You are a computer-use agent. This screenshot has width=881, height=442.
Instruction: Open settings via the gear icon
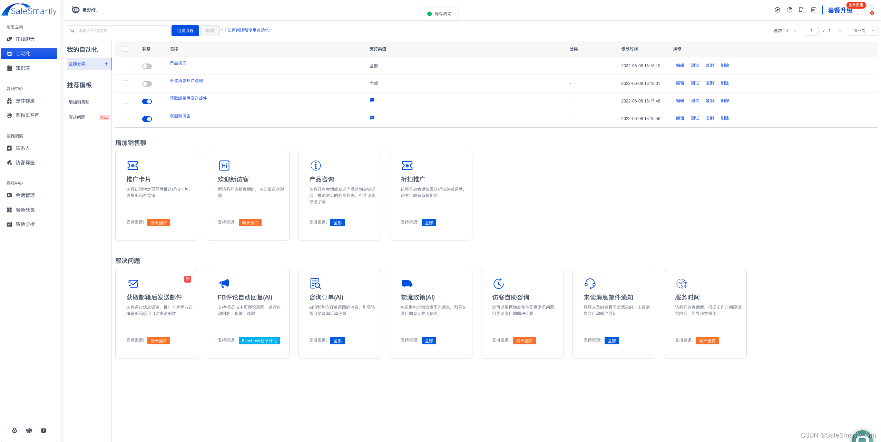[x=14, y=431]
